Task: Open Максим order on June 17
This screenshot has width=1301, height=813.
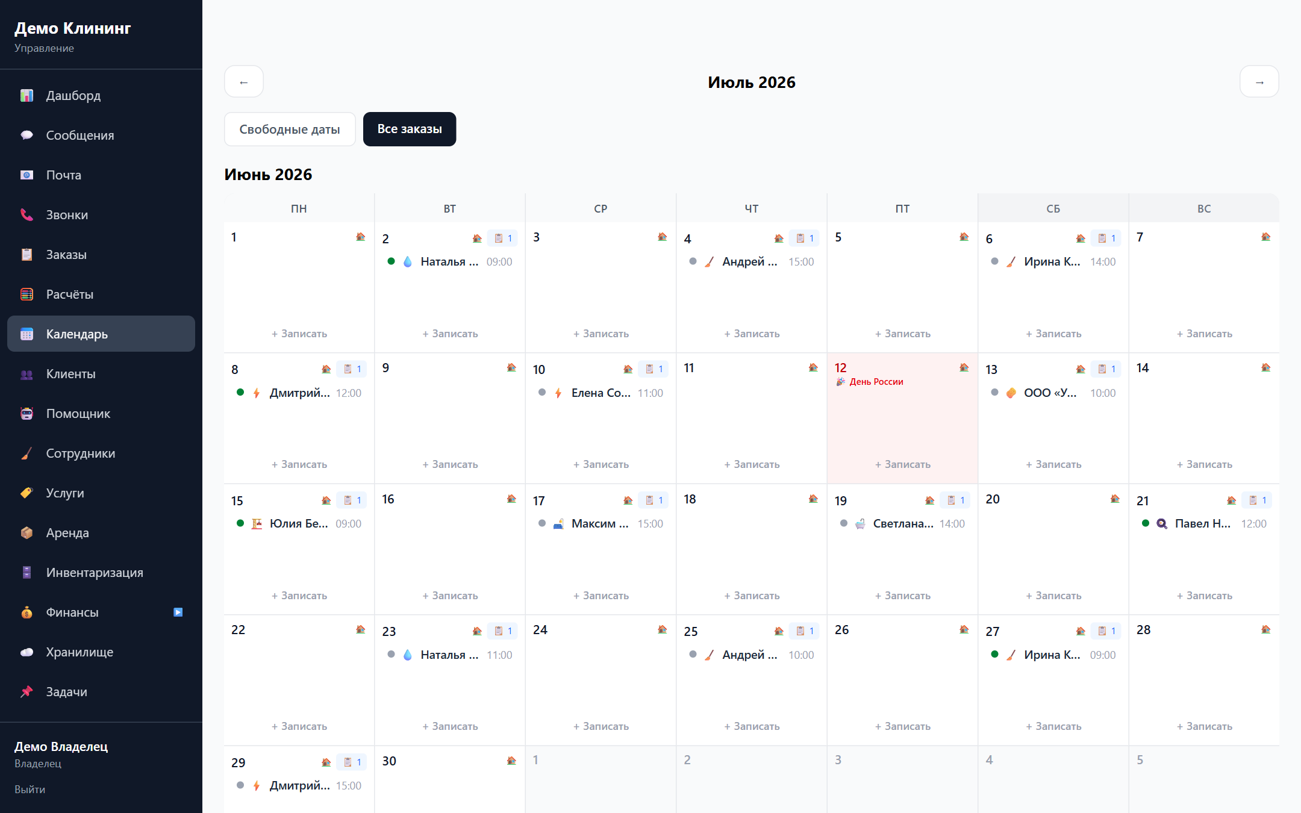Action: [601, 524]
